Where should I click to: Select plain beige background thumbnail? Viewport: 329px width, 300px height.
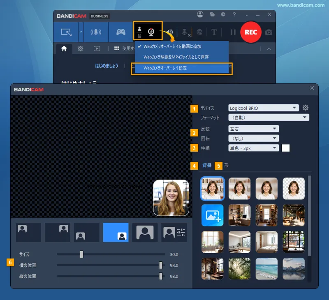click(266, 189)
